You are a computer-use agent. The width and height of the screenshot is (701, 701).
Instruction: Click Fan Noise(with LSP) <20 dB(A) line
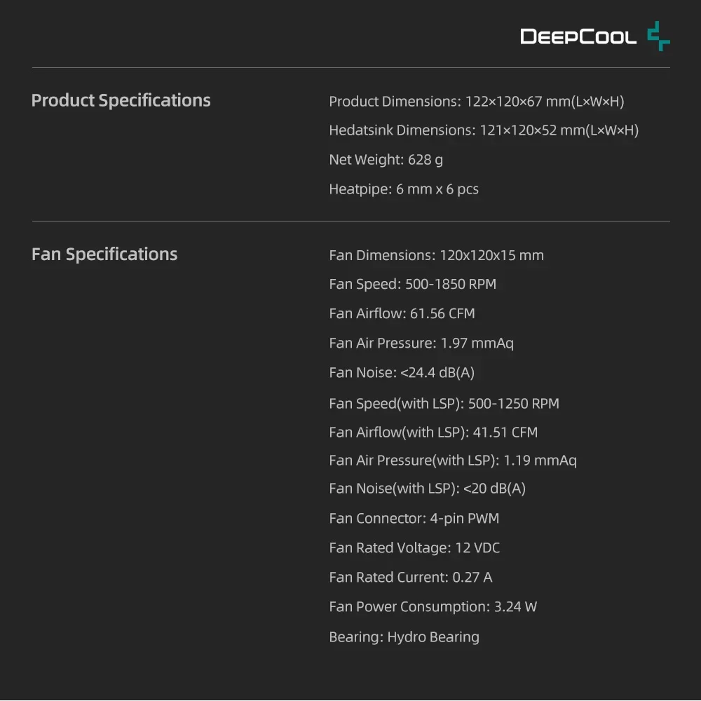(427, 489)
